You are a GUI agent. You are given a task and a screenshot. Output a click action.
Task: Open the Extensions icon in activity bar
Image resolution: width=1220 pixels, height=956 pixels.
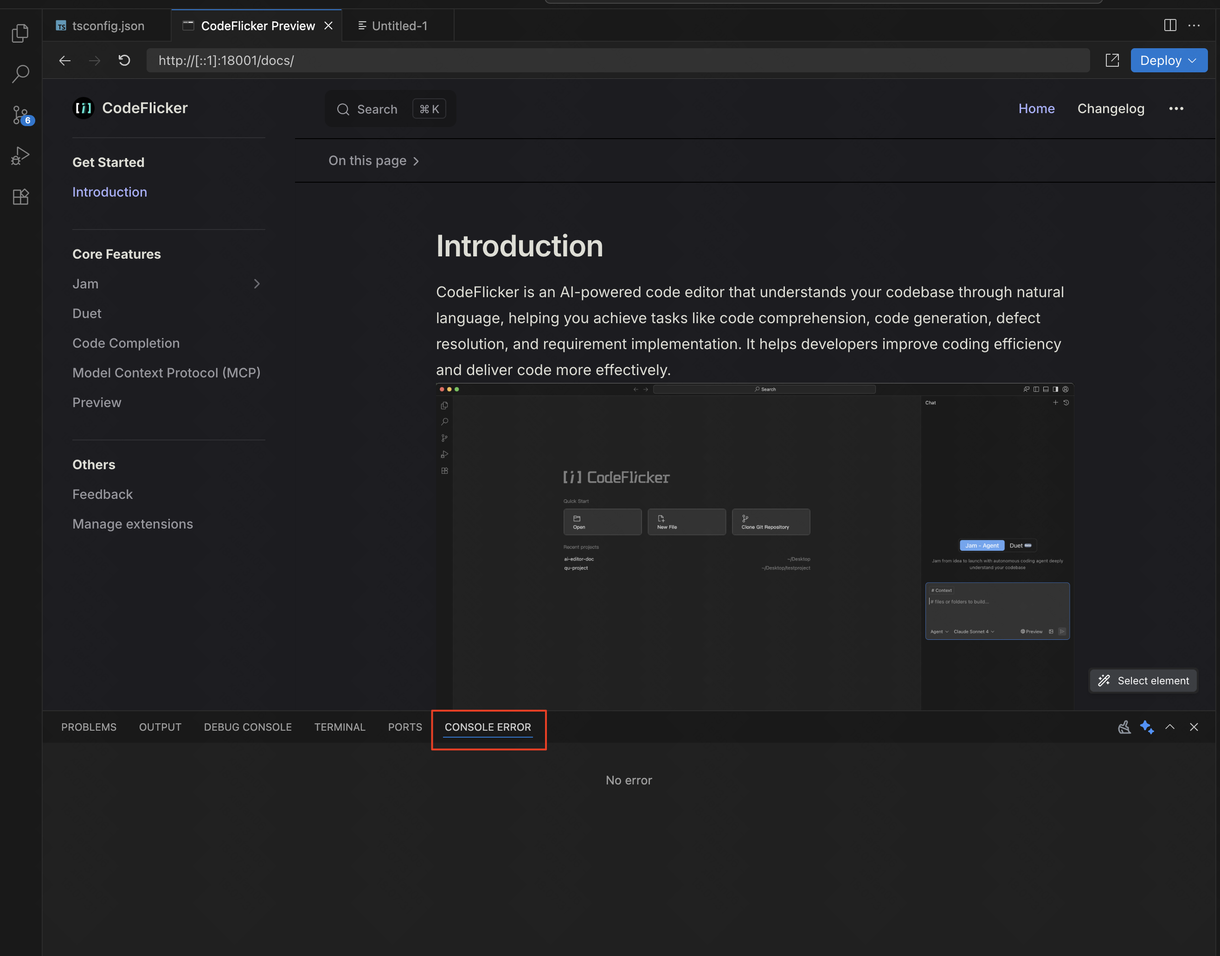point(20,197)
